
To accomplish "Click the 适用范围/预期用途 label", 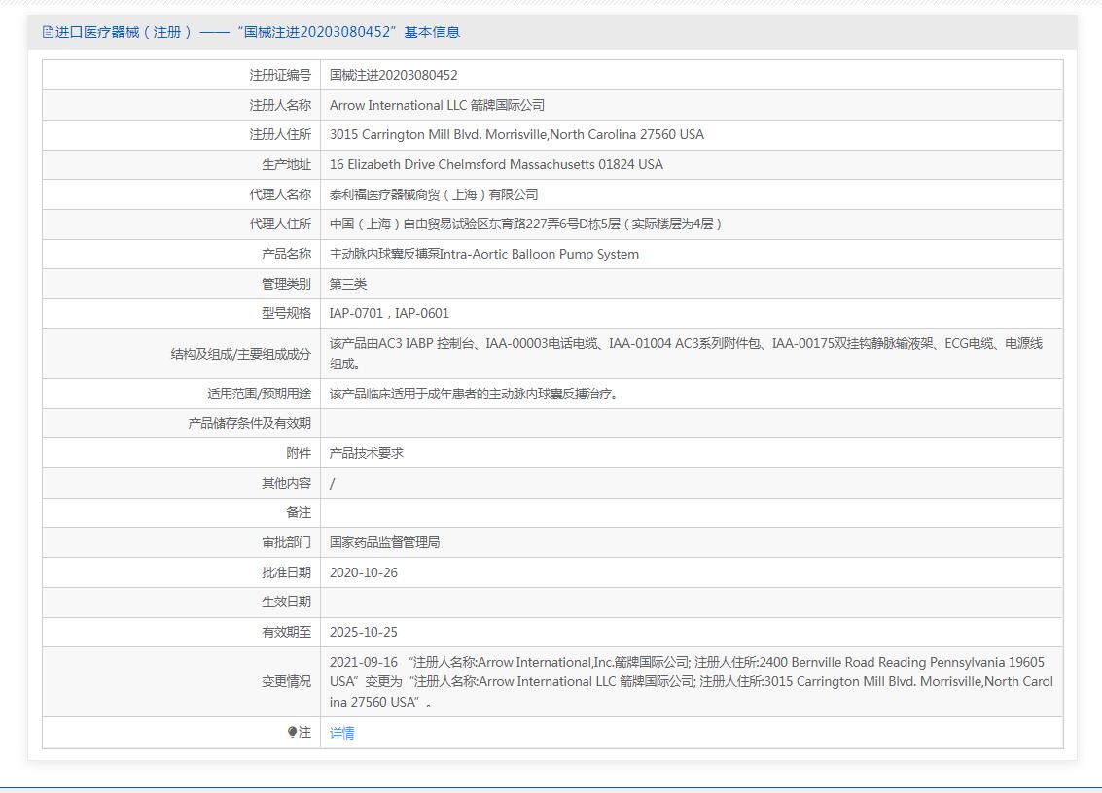I will [x=259, y=394].
